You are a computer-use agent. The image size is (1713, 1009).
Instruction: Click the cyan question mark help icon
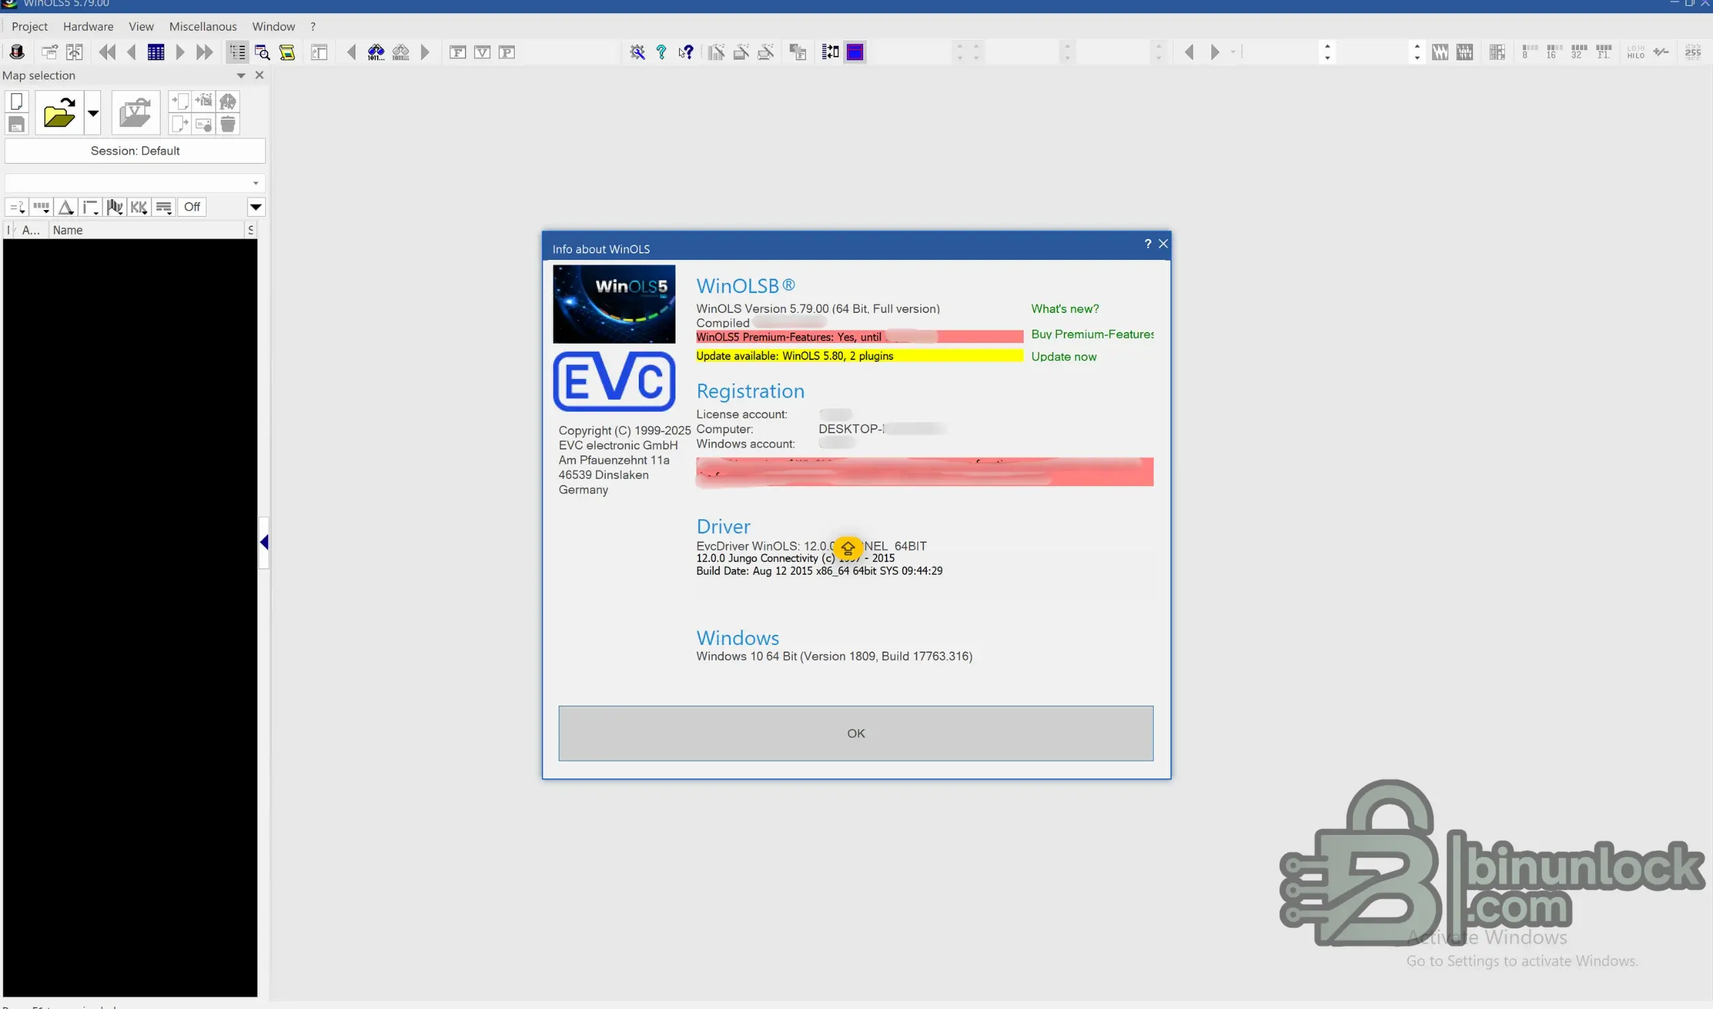tap(661, 52)
